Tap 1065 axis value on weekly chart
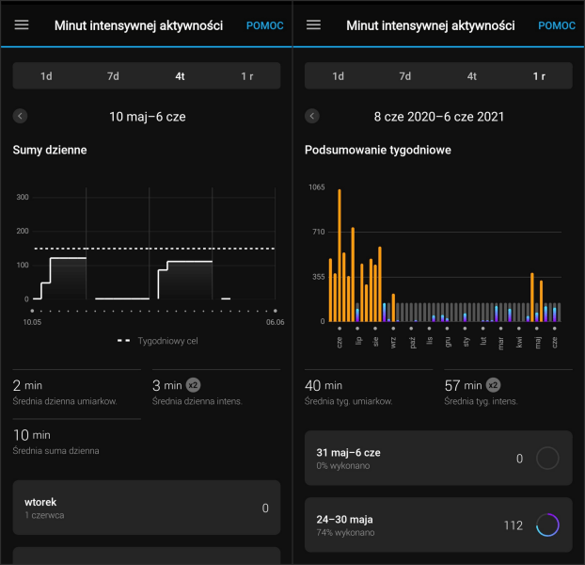Image resolution: width=585 pixels, height=565 pixels. tap(316, 187)
